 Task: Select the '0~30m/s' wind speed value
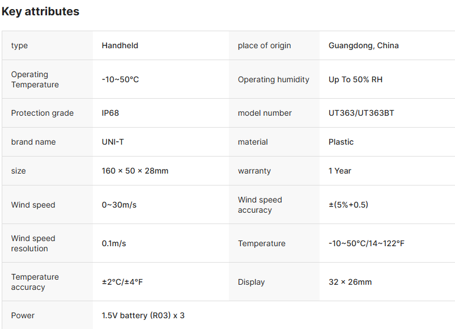click(x=118, y=205)
